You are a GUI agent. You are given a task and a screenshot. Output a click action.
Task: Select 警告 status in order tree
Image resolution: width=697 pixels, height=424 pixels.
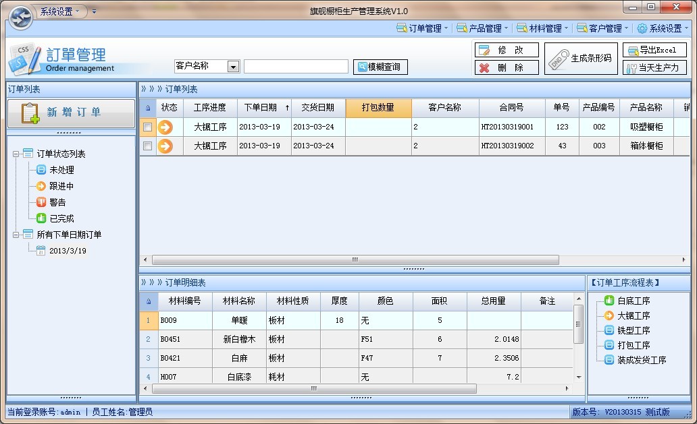click(57, 202)
